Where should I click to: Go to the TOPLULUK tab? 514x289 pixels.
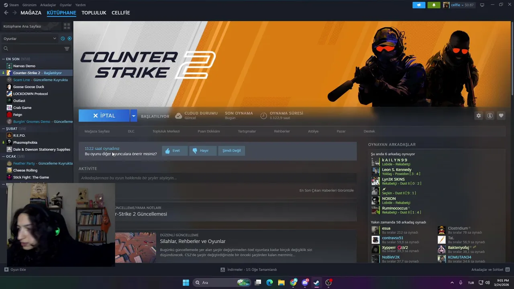(94, 13)
